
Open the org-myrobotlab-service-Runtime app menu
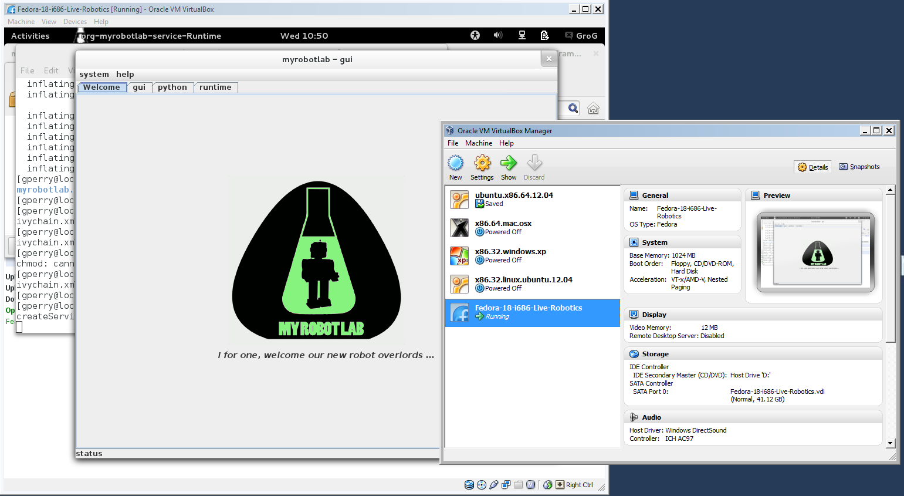[x=150, y=36]
